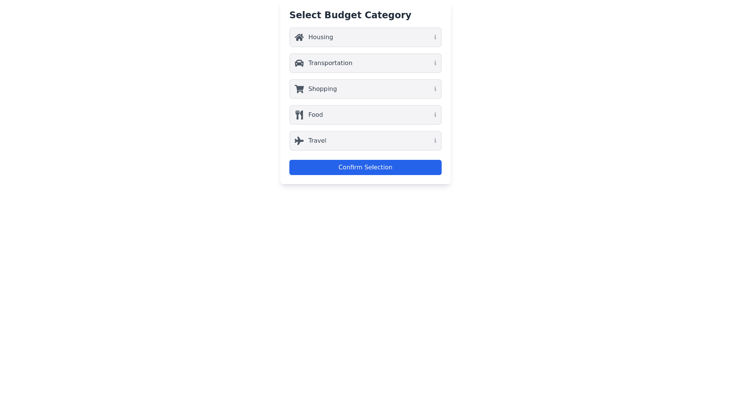Click the shopping cart icon
This screenshot has width=731, height=411.
[299, 89]
